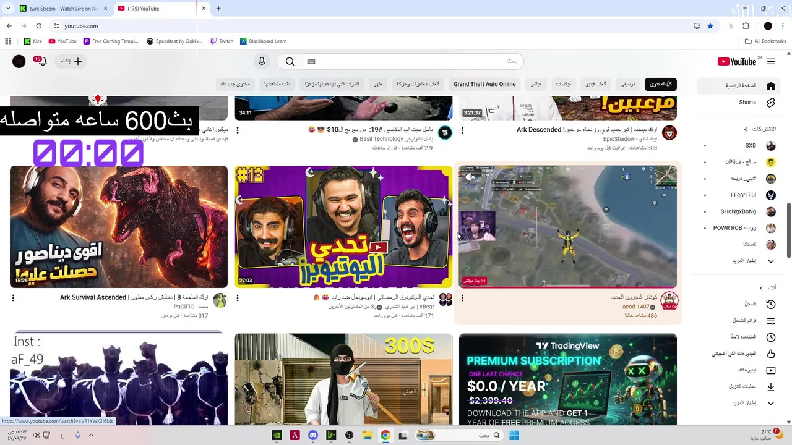792x445 pixels.
Task: Open options menu for Basil Technology video
Action: (238, 130)
